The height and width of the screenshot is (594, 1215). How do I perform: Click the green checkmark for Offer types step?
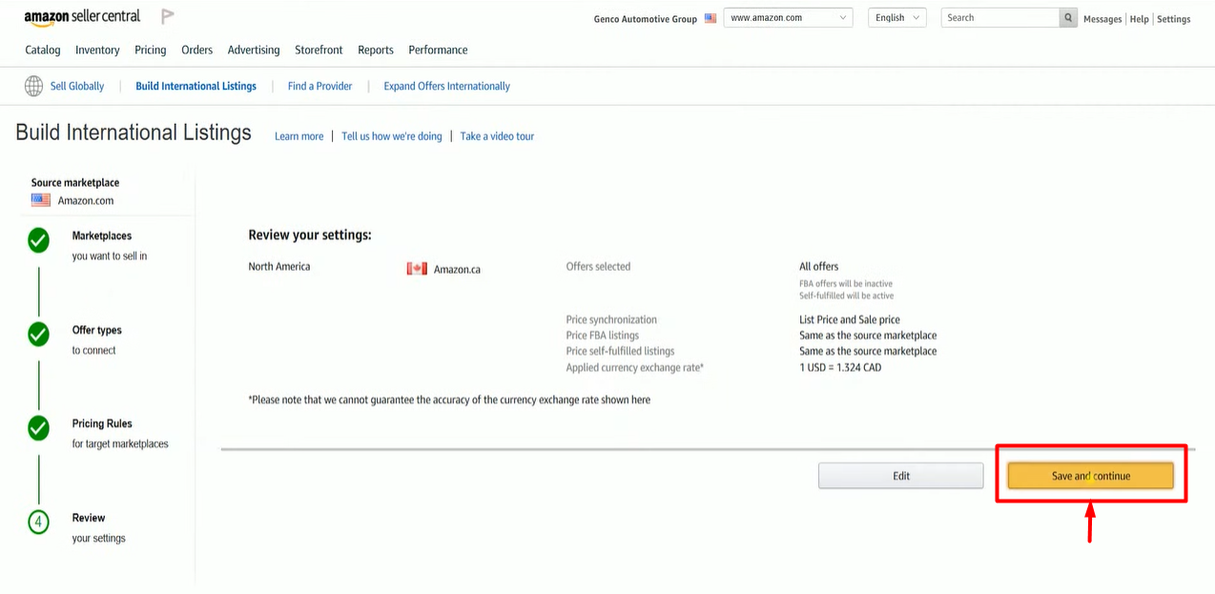38,335
